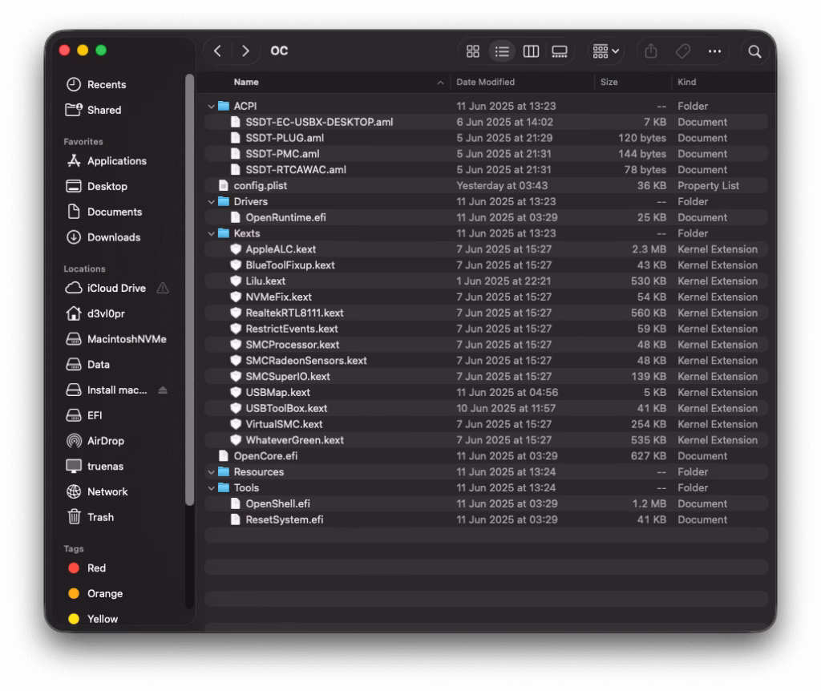
Task: Select BlueToolFixup.kext
Action: [487, 265]
